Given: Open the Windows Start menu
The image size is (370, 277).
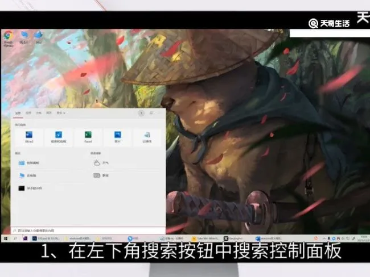Looking at the screenshot, I should [6, 238].
